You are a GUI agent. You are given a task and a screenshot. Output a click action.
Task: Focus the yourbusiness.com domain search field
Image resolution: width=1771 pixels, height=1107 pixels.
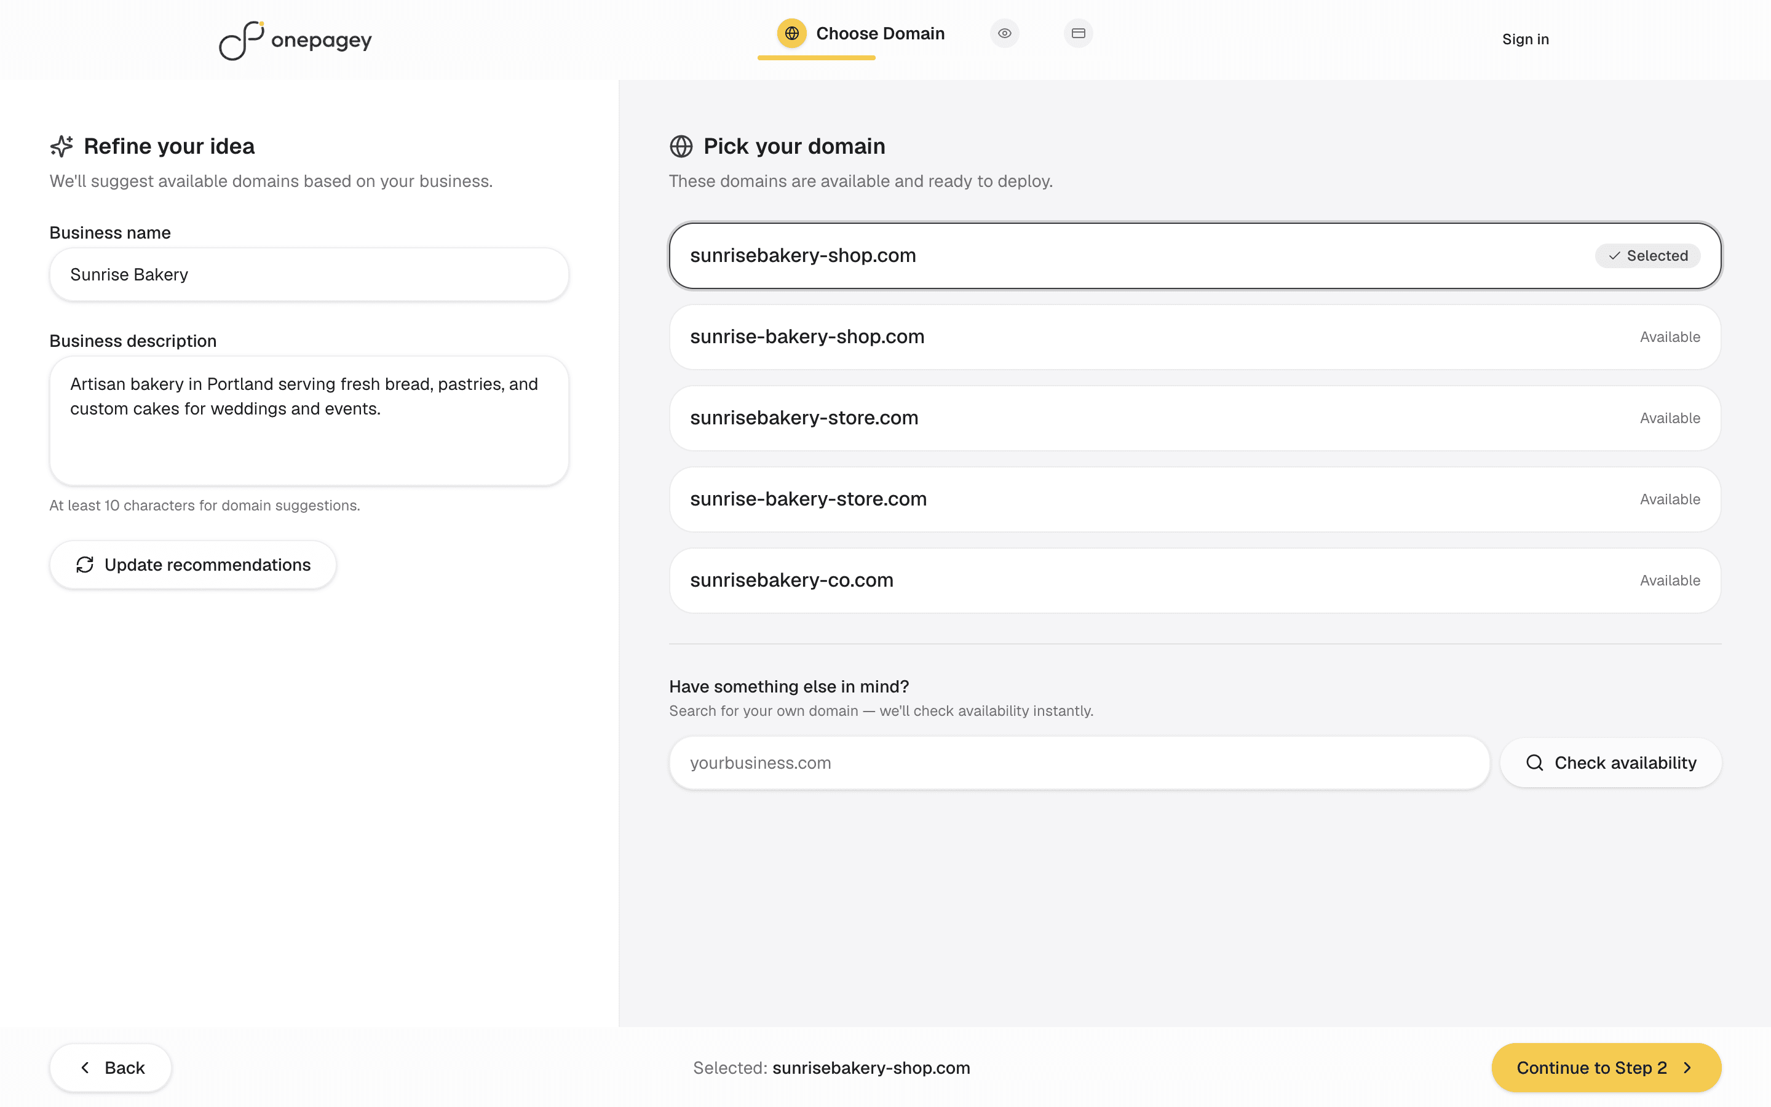[x=1079, y=763]
